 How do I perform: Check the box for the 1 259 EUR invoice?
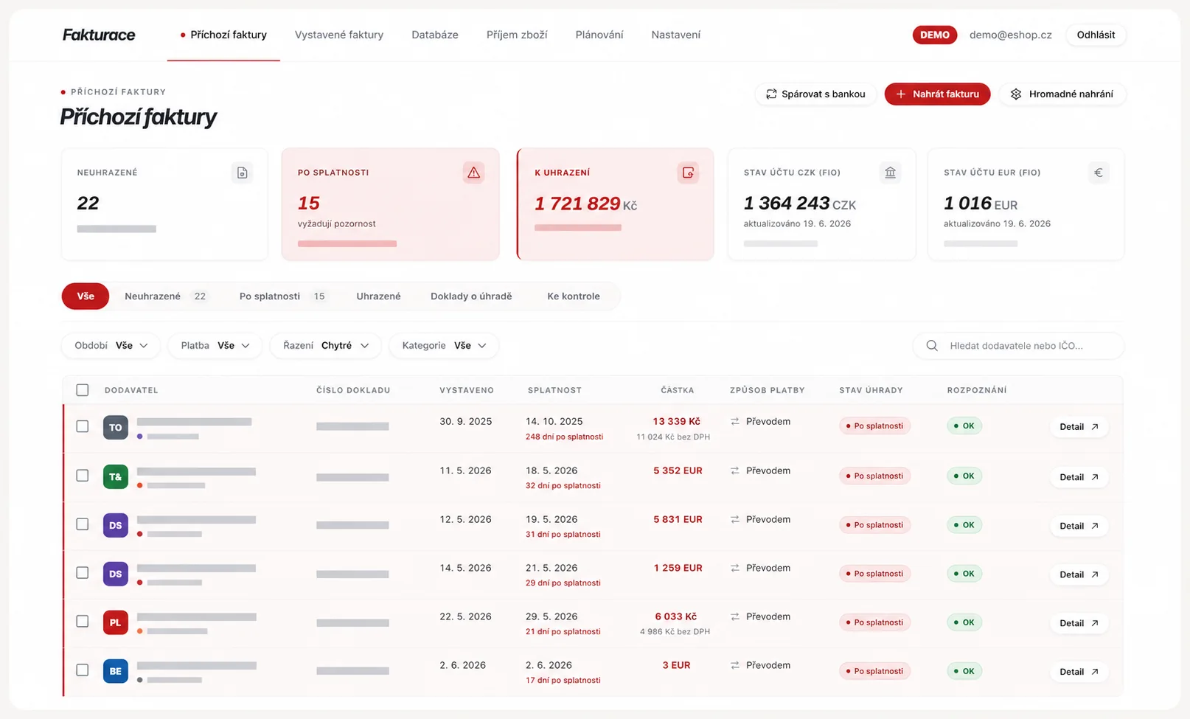pyautogui.click(x=83, y=573)
